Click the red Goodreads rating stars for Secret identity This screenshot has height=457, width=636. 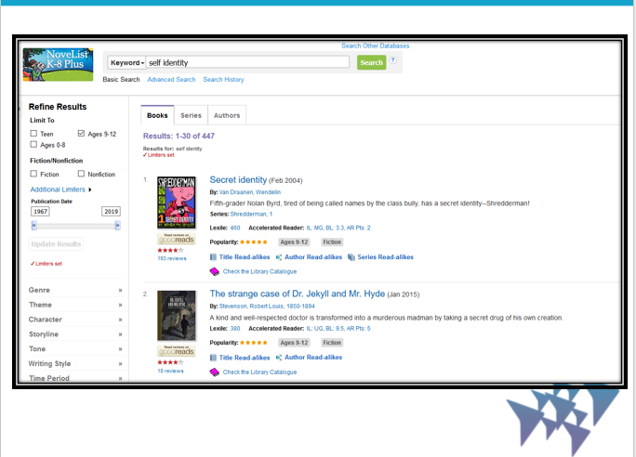(170, 251)
